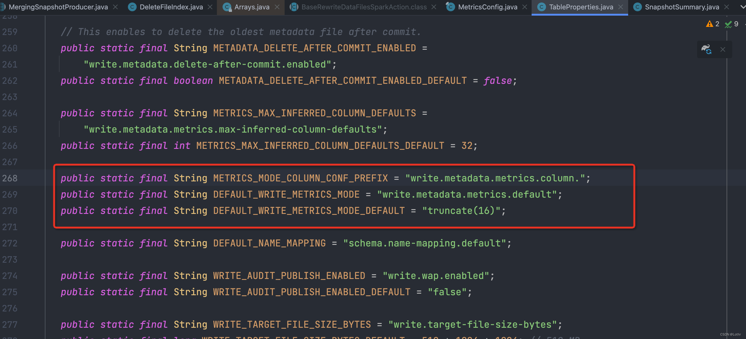The image size is (746, 339).
Task: Click the class icon on MetricsConfig.java tab
Action: click(x=450, y=7)
